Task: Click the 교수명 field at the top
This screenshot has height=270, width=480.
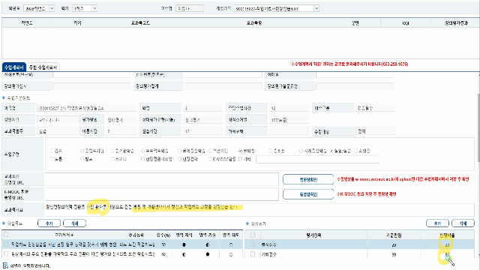Action: tap(190, 8)
